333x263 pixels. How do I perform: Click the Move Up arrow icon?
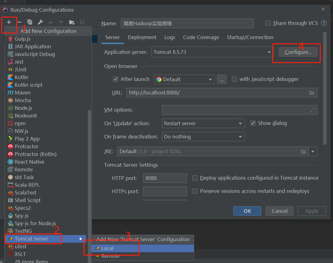pyautogui.click(x=51, y=22)
